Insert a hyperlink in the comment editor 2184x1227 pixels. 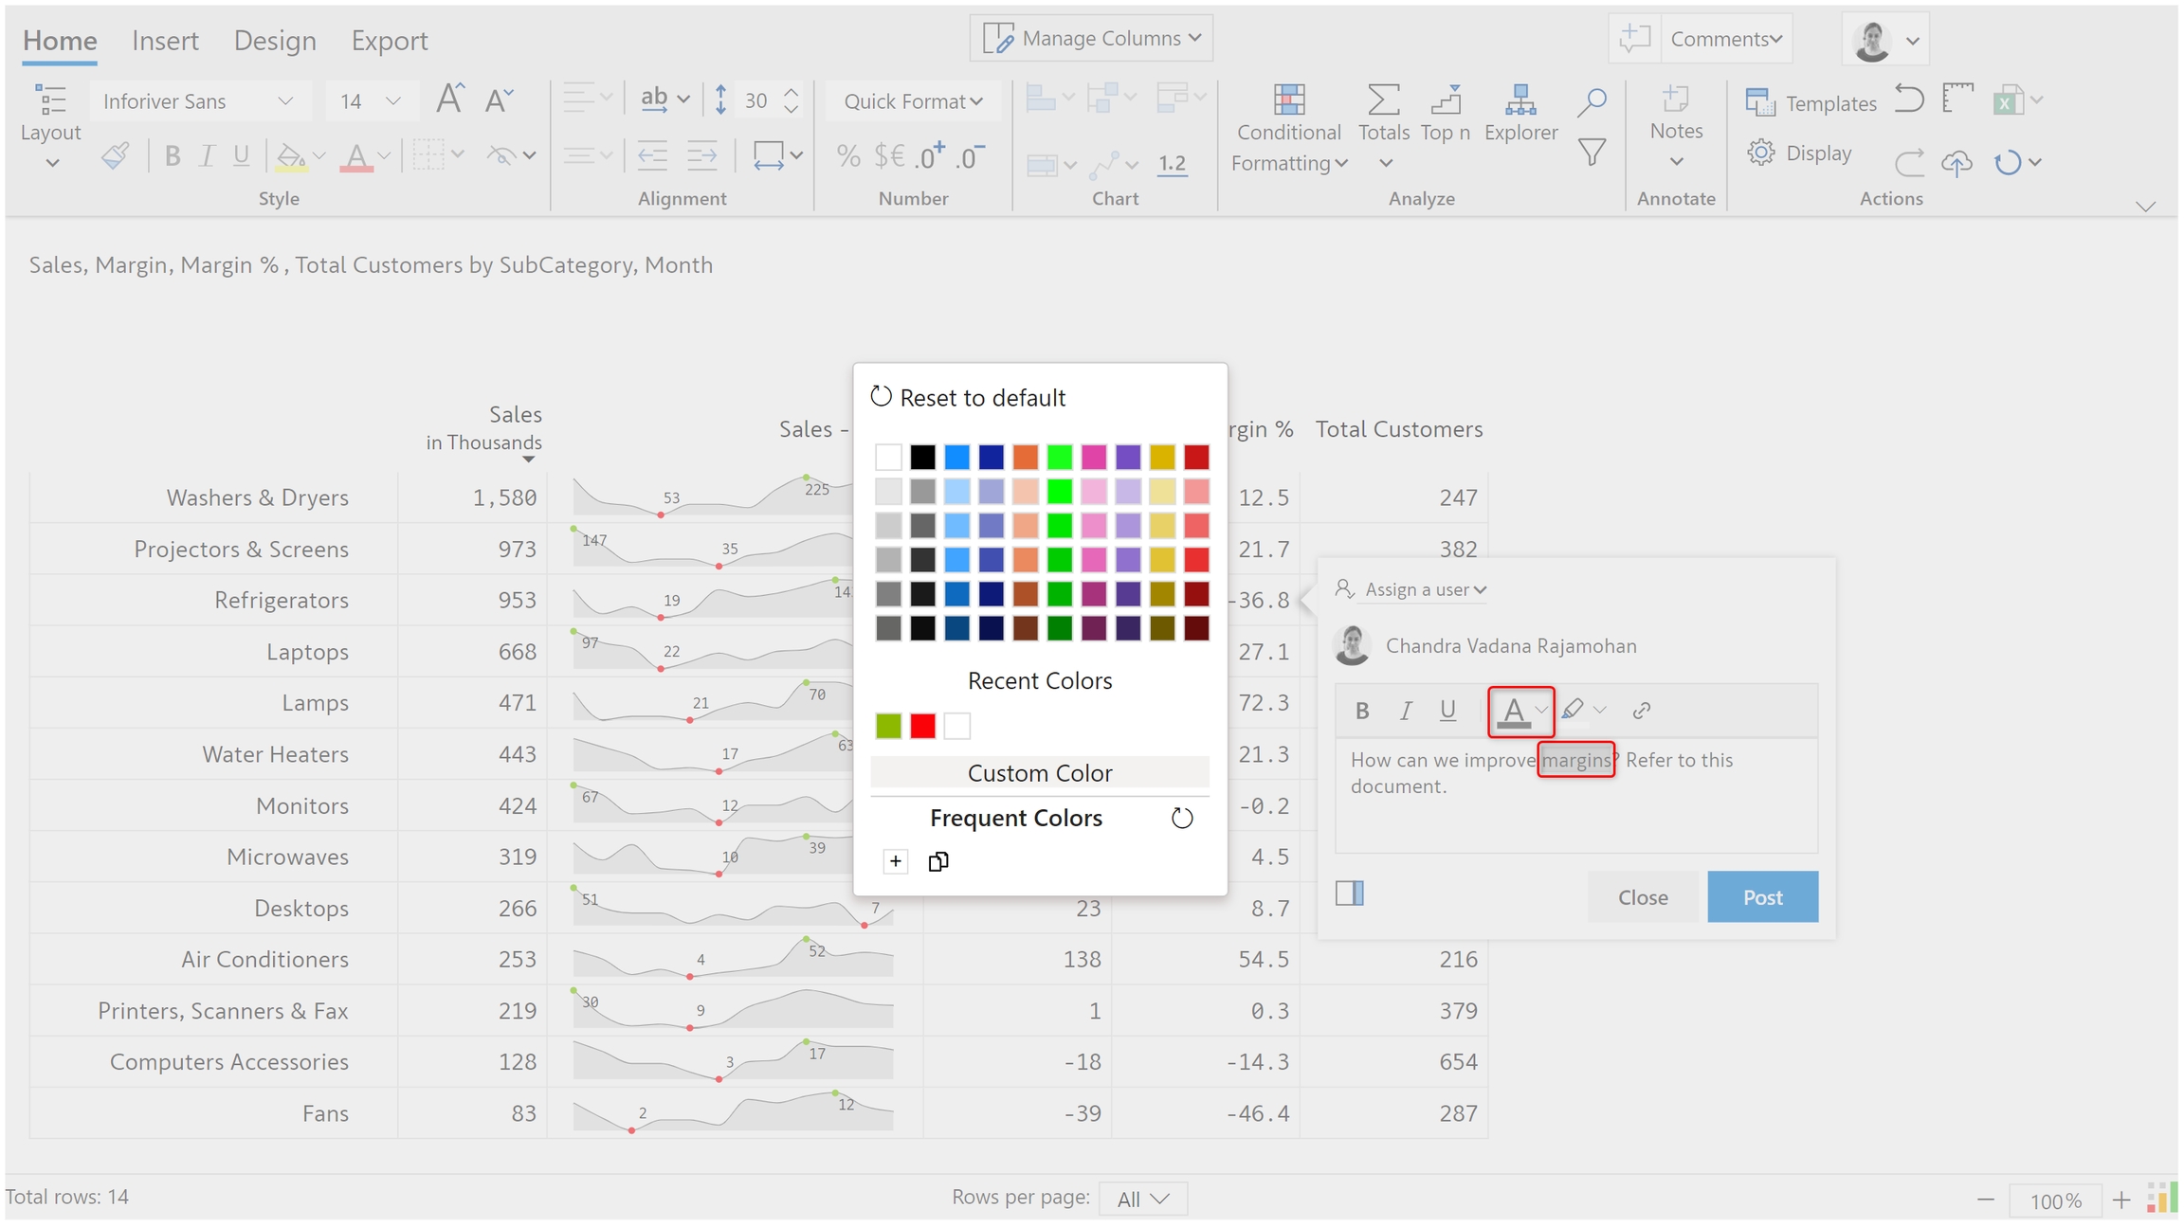1641,710
